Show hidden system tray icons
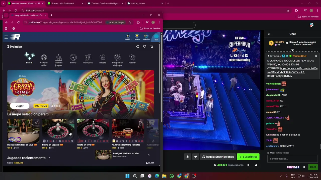Screen dimensions: 321x180 (x=281, y=176)
